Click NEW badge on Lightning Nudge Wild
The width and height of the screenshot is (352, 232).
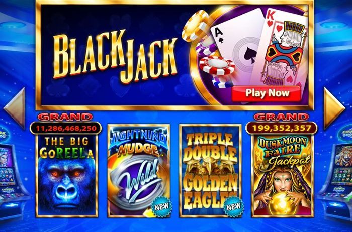tap(161, 207)
